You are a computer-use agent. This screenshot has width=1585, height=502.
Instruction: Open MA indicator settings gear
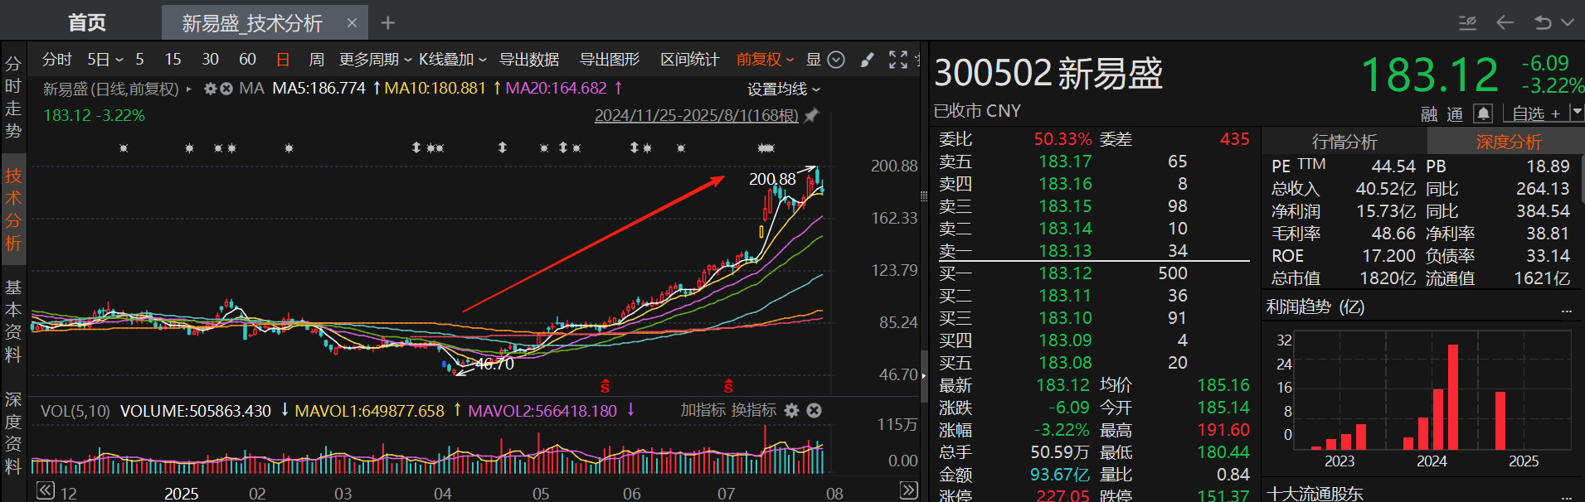pos(211,89)
